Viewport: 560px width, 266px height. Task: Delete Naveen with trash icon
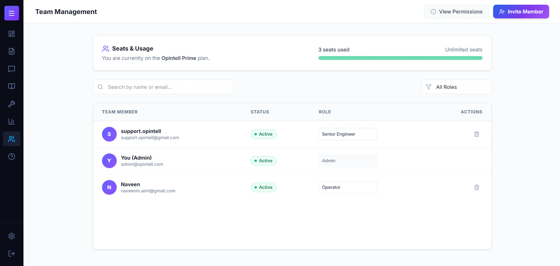477,187
